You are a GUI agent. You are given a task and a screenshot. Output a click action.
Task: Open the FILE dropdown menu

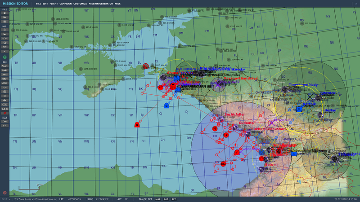(x=38, y=4)
